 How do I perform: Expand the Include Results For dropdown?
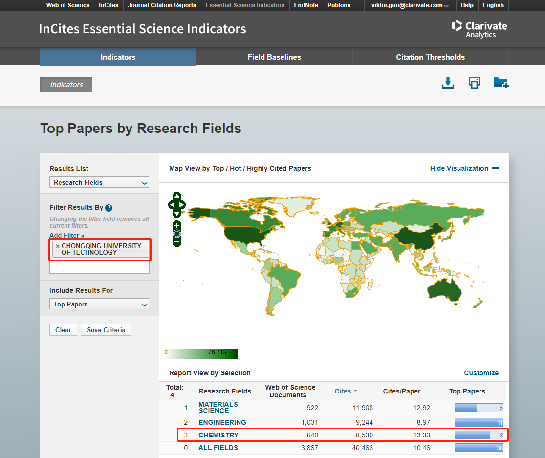99,304
